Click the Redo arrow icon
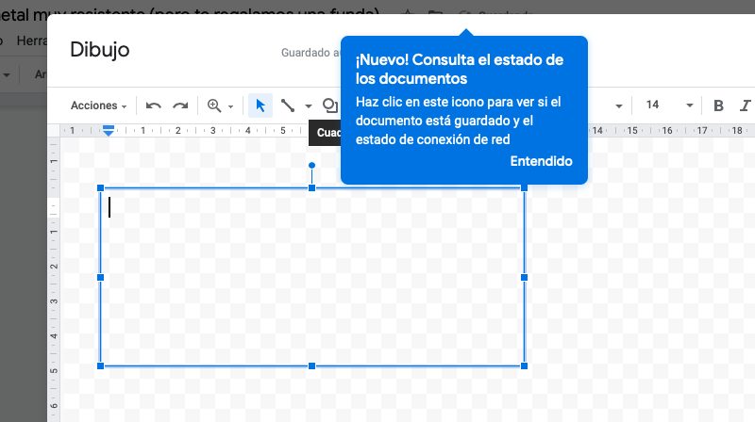This screenshot has width=755, height=422. [x=180, y=105]
